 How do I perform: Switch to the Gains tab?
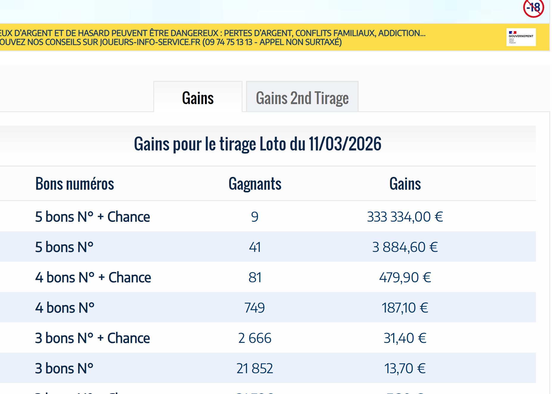(198, 98)
